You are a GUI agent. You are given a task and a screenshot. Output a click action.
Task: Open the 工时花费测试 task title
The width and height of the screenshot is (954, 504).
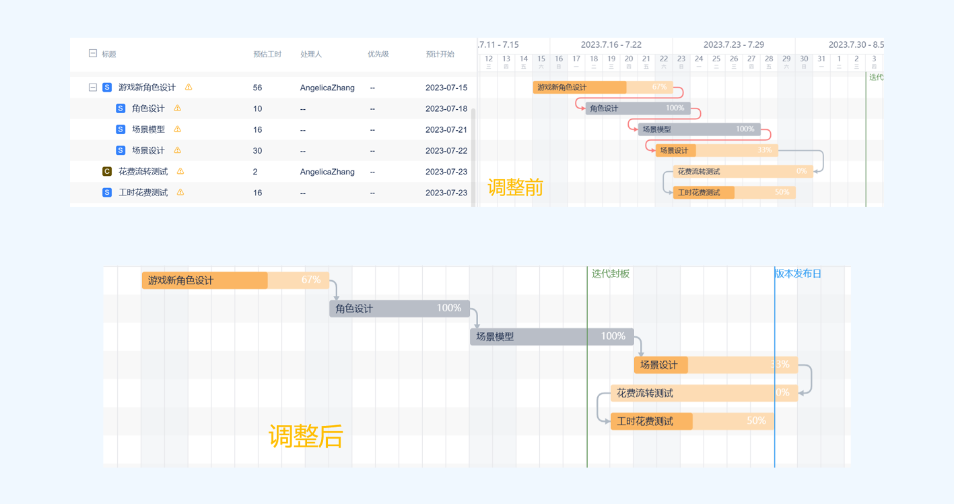coord(143,193)
